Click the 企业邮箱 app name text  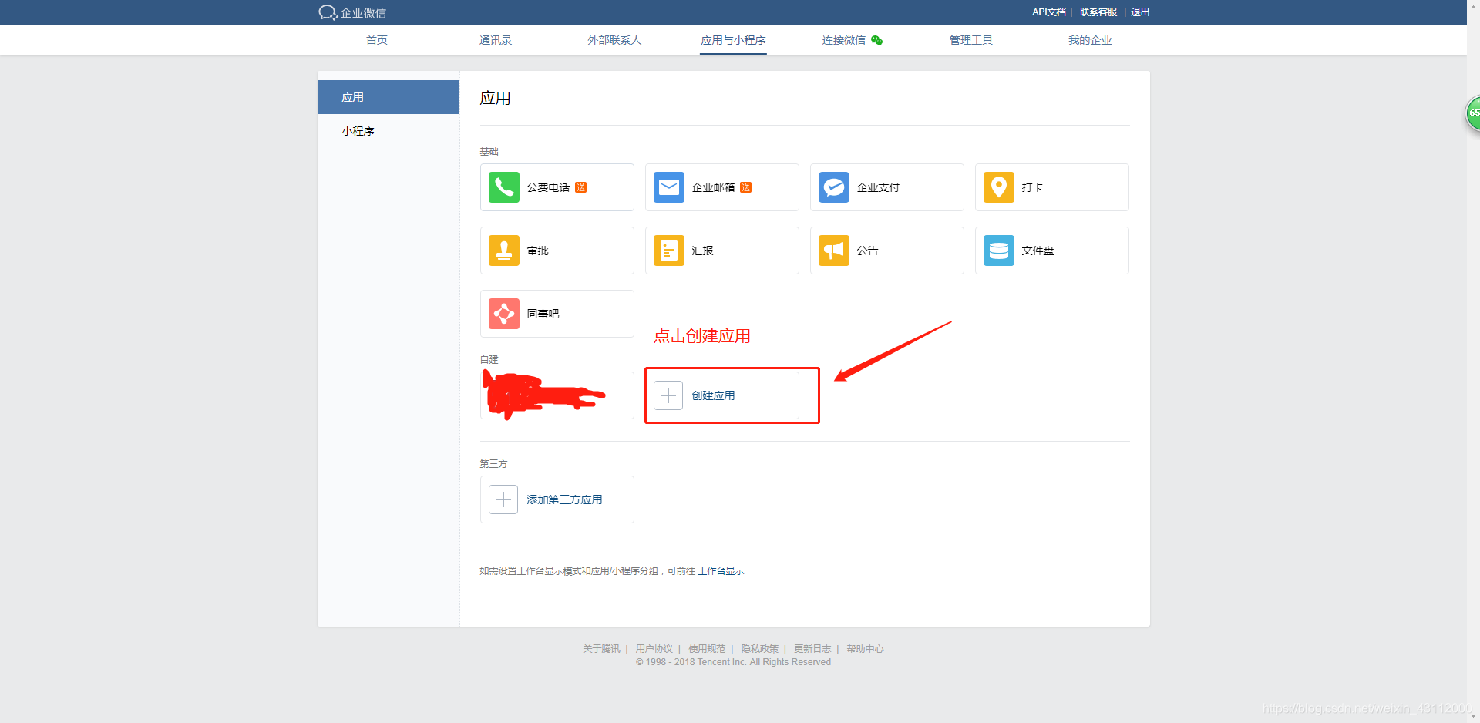point(713,187)
